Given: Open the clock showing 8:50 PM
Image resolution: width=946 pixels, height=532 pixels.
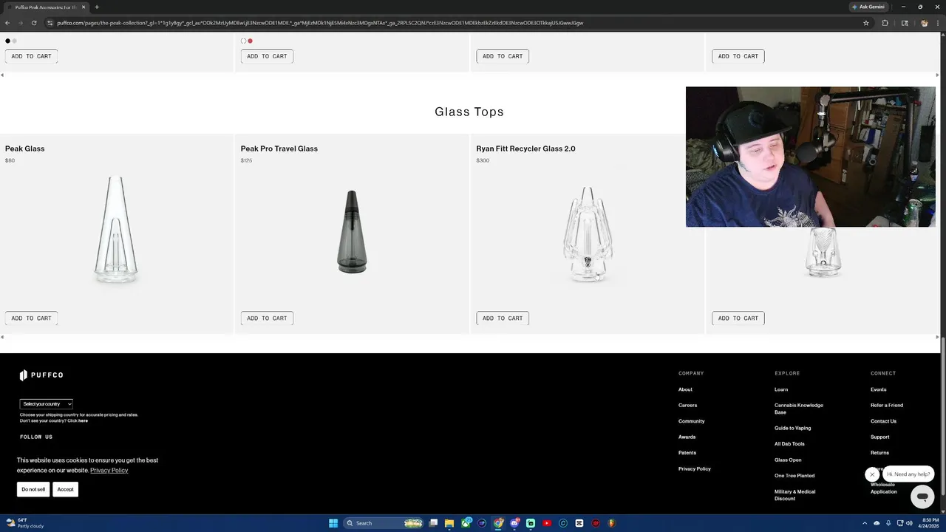Looking at the screenshot, I should [930, 523].
